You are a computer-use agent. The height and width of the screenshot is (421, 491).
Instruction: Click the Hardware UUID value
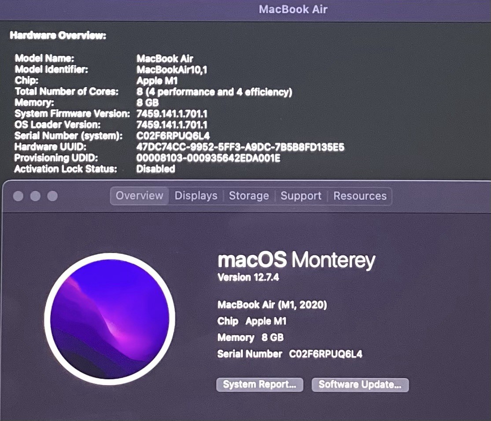point(240,147)
